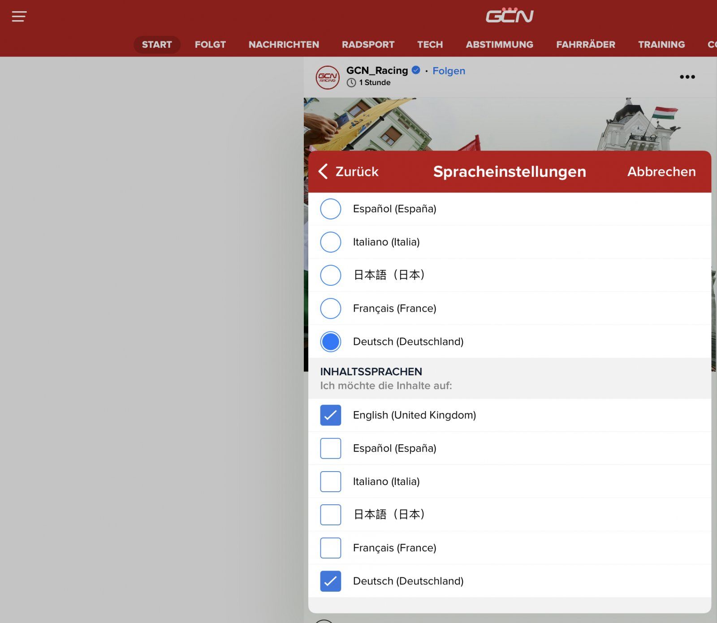Open the RADSPORT tab
The width and height of the screenshot is (717, 623).
point(368,44)
